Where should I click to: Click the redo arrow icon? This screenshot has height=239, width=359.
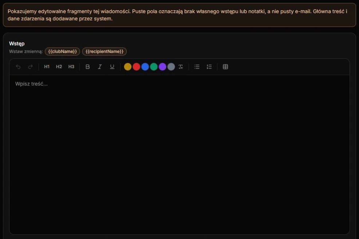[30, 67]
